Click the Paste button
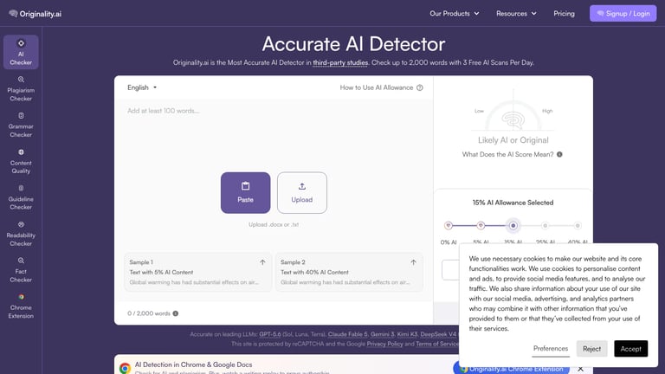 (x=245, y=192)
